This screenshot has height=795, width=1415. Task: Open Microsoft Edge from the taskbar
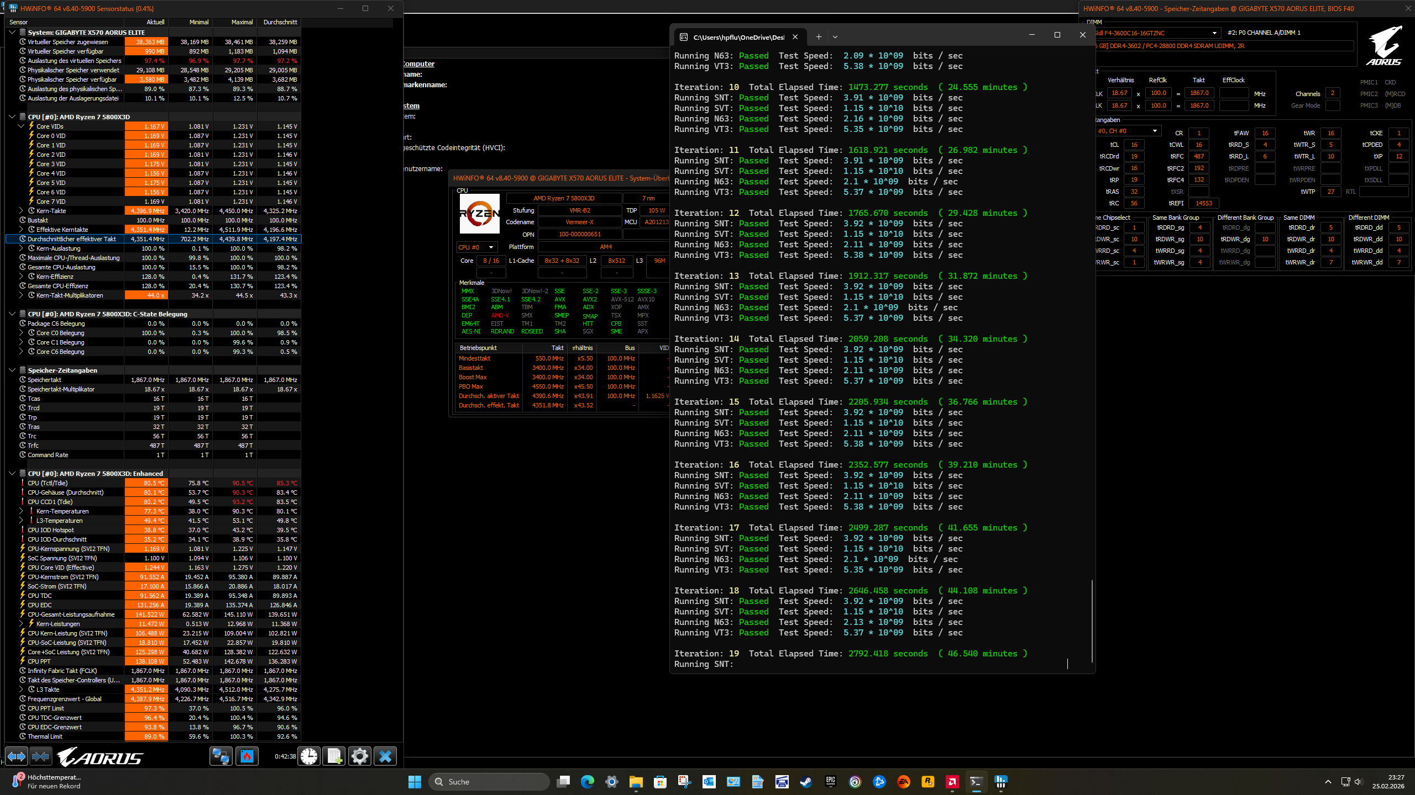pyautogui.click(x=587, y=781)
